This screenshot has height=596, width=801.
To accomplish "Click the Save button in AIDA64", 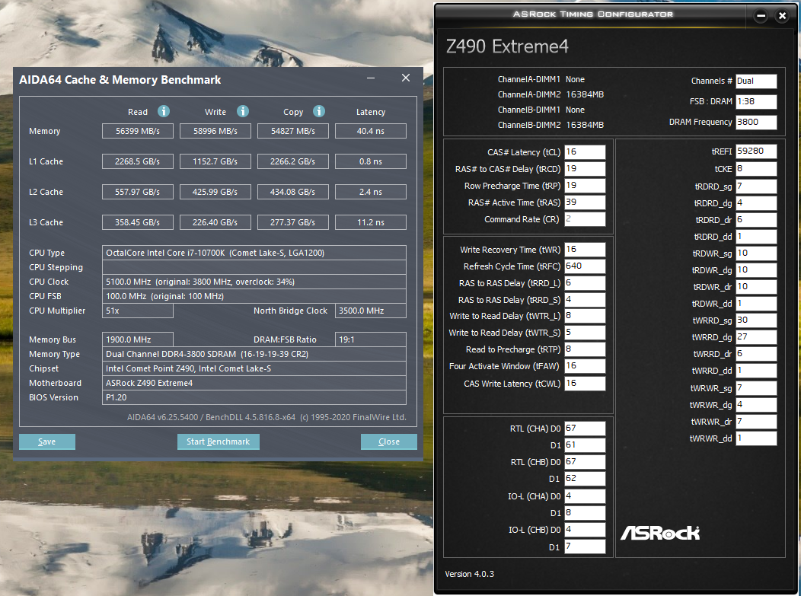I will 47,441.
